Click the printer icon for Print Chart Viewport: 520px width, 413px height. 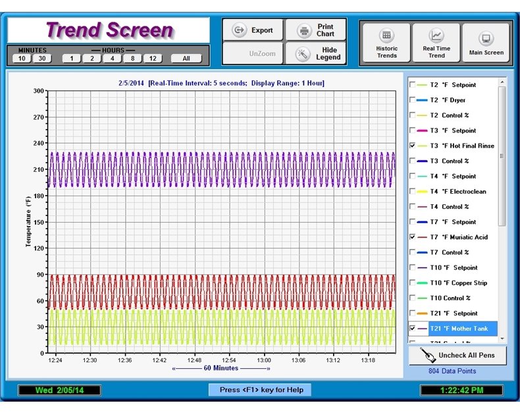(304, 31)
